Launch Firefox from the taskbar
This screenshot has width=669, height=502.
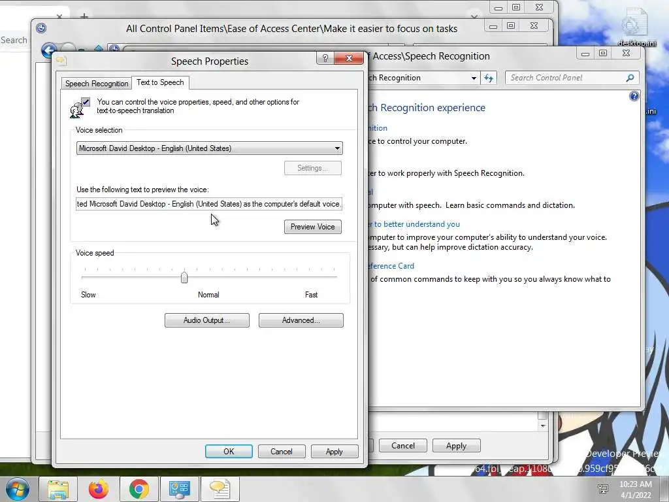click(x=99, y=489)
